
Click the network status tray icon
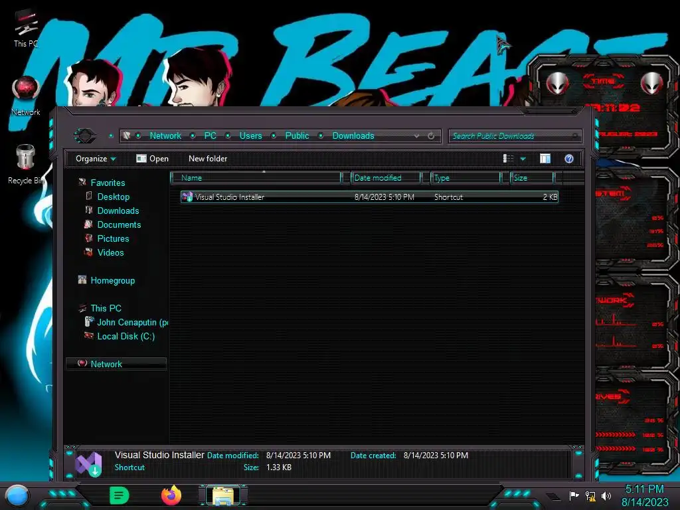(x=590, y=495)
